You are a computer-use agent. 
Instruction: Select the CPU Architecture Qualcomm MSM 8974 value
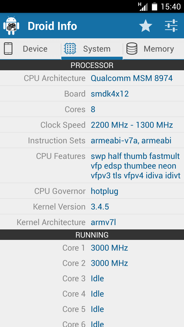[x=132, y=78]
